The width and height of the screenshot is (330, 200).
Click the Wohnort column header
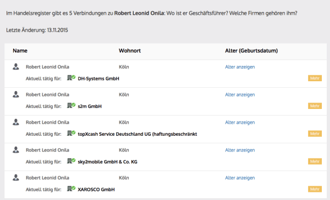tap(130, 51)
